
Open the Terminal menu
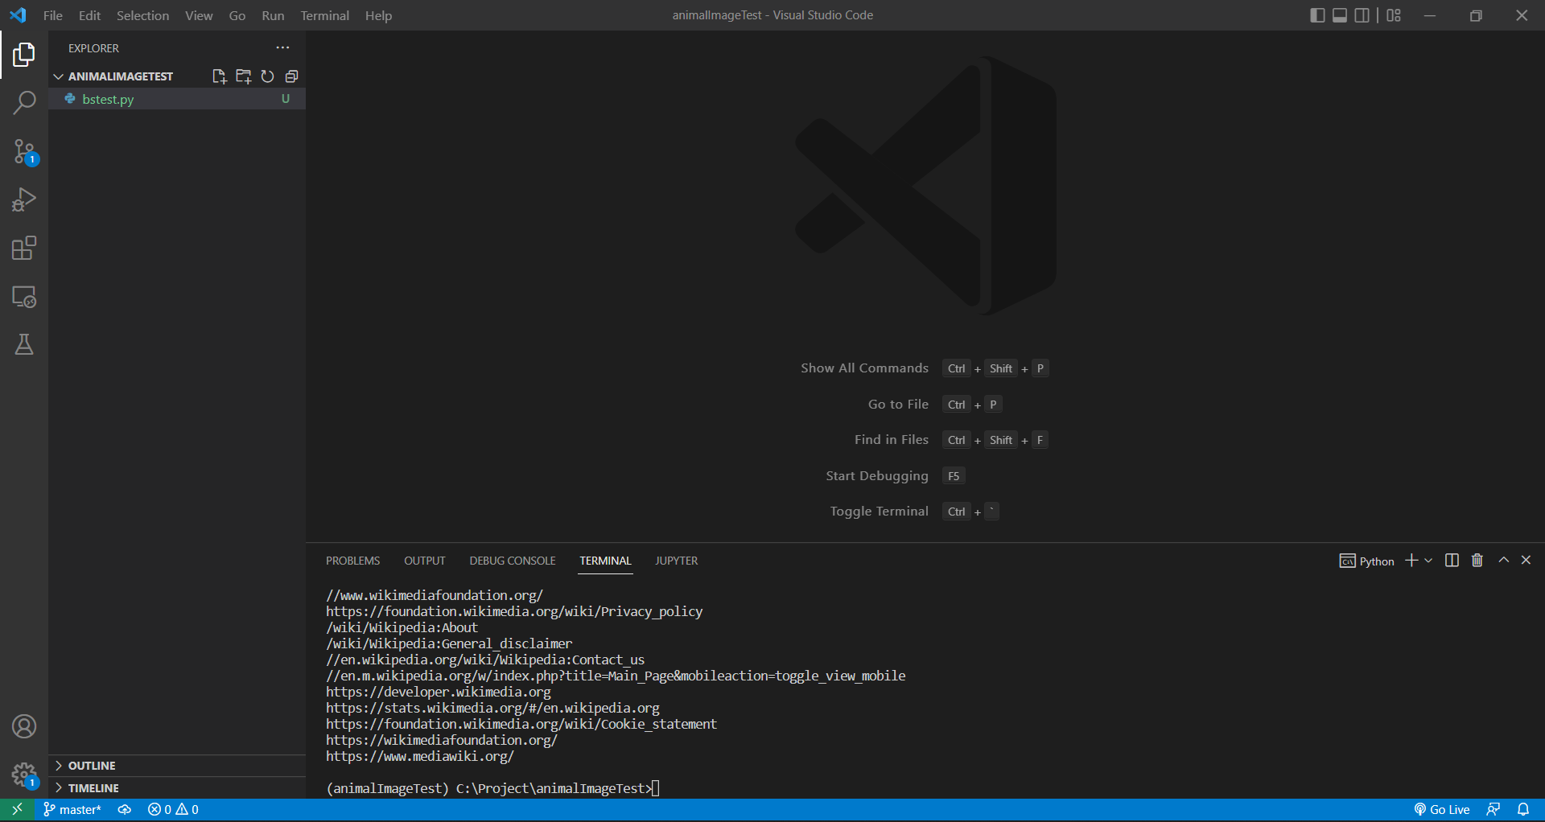[324, 15]
